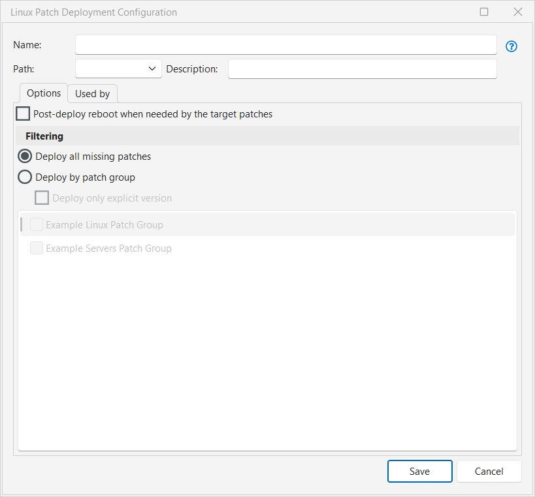Tick Deploy only explicit version checkbox
This screenshot has width=535, height=497.
pyautogui.click(x=42, y=198)
